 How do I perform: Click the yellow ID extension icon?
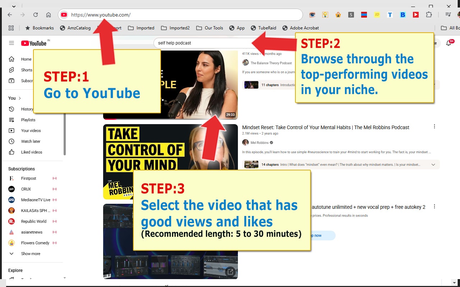click(377, 15)
